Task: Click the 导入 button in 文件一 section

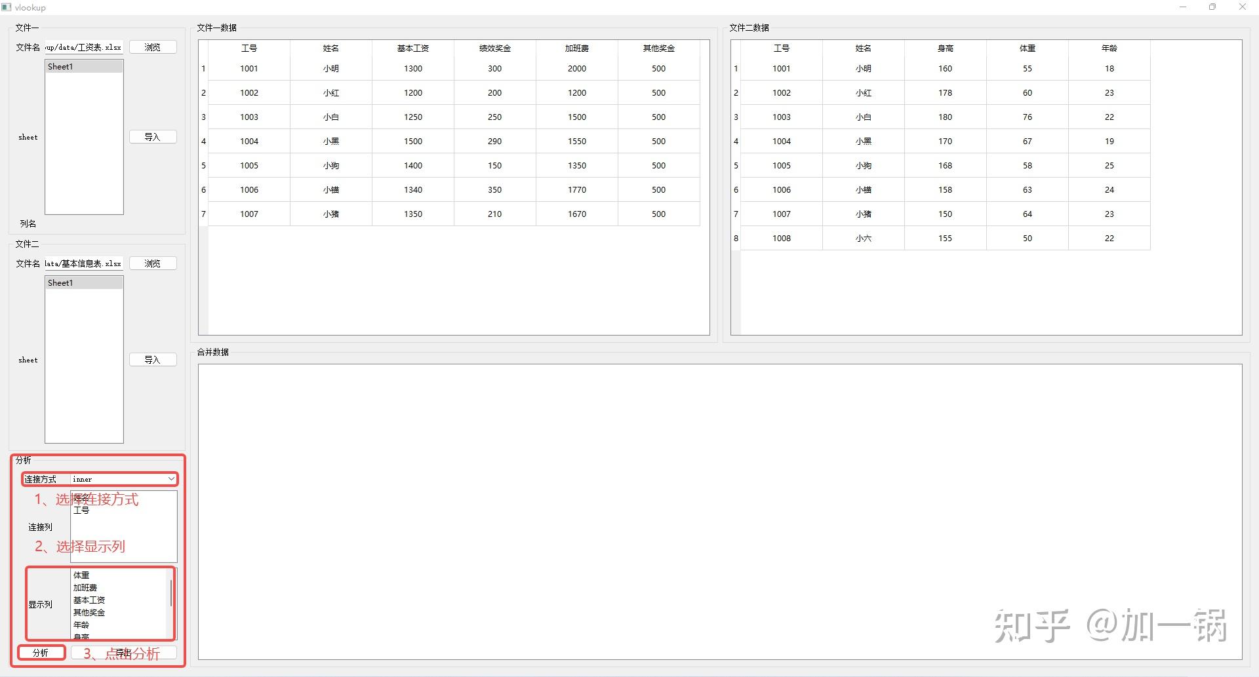Action: [153, 136]
